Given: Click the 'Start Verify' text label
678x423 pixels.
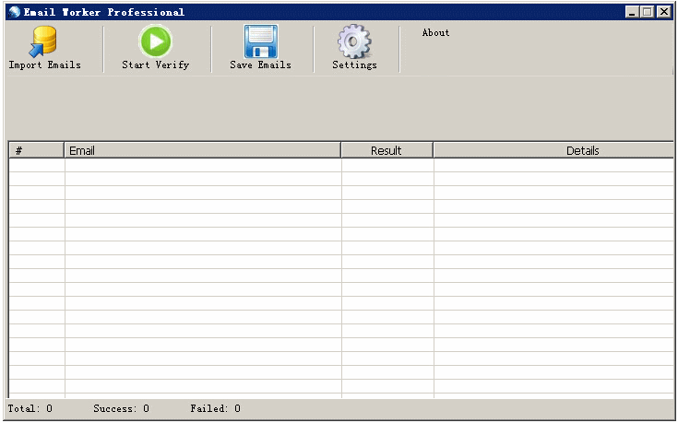Looking at the screenshot, I should [x=156, y=65].
